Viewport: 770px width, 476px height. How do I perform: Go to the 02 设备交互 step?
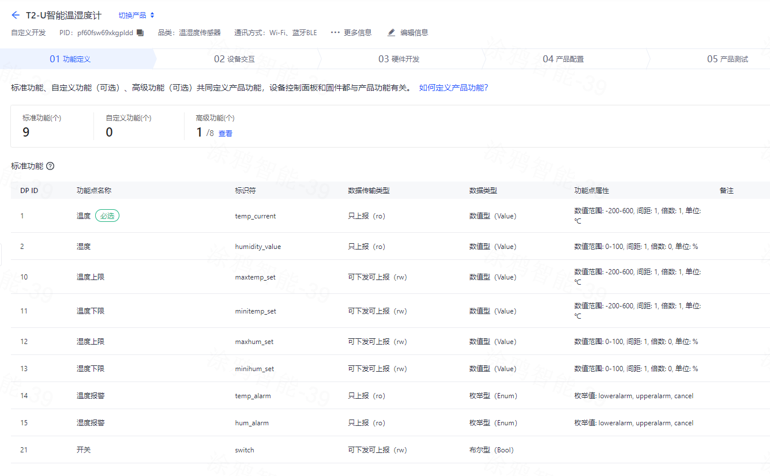coord(234,59)
